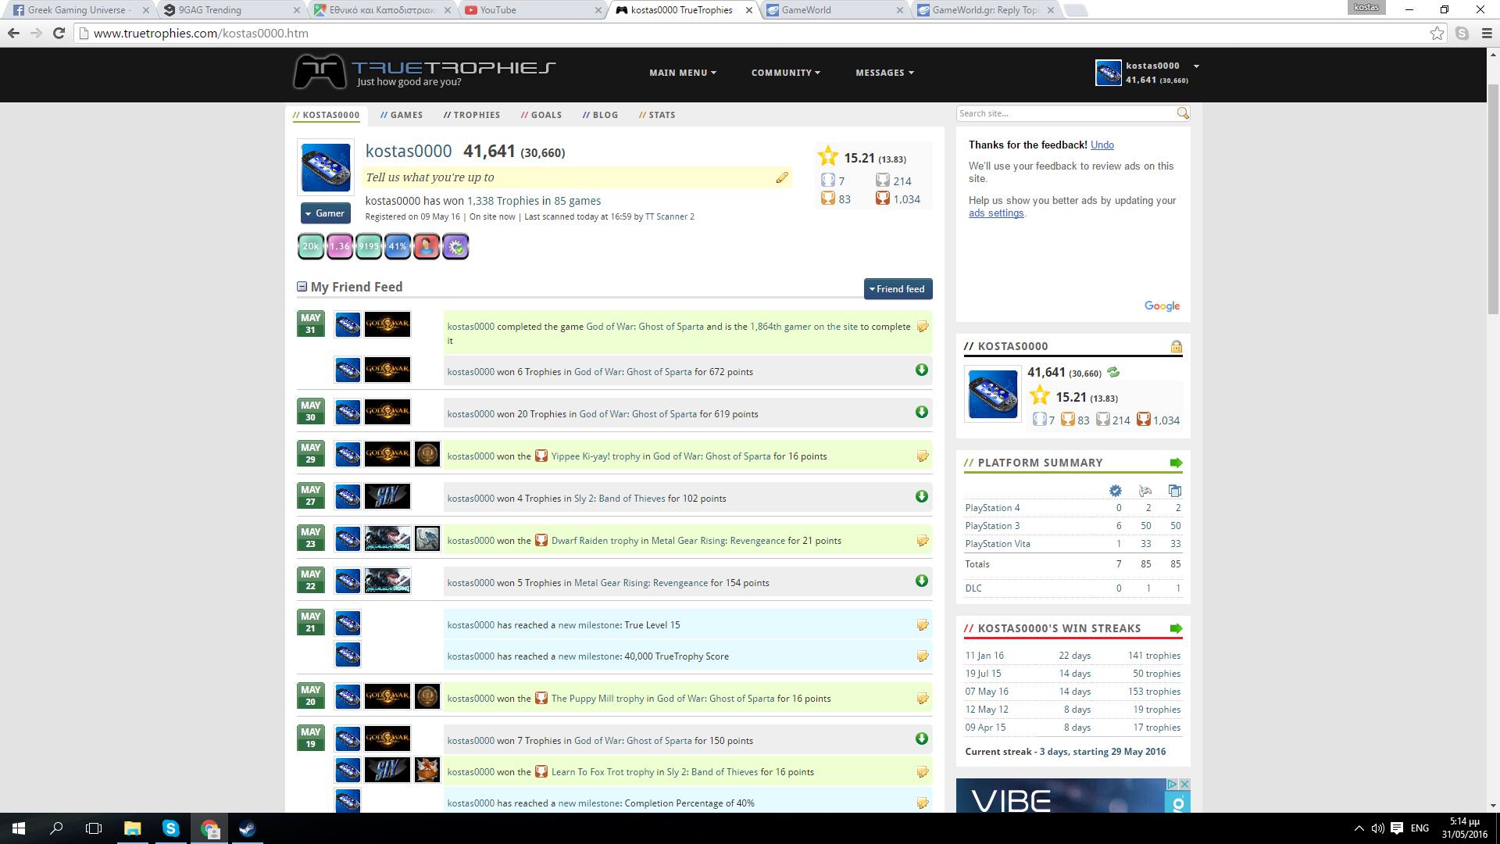The width and height of the screenshot is (1500, 844).
Task: Click the 41% blue badge
Action: tap(398, 246)
